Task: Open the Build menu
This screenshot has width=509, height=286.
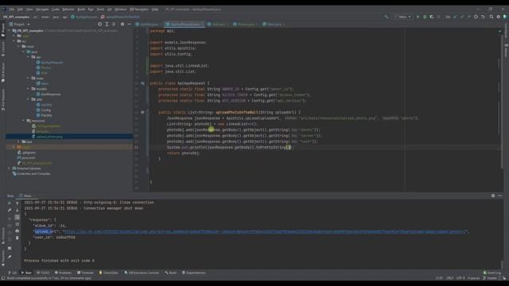Action: pyautogui.click(x=81, y=10)
